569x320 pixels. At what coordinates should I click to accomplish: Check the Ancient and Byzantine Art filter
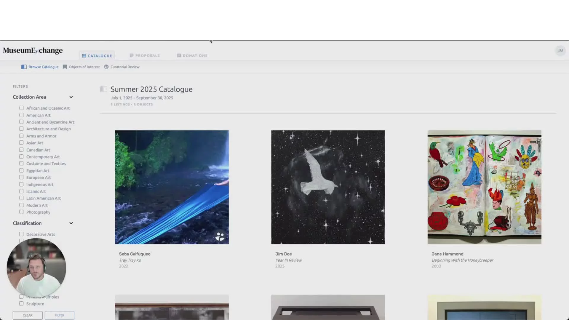click(x=21, y=122)
